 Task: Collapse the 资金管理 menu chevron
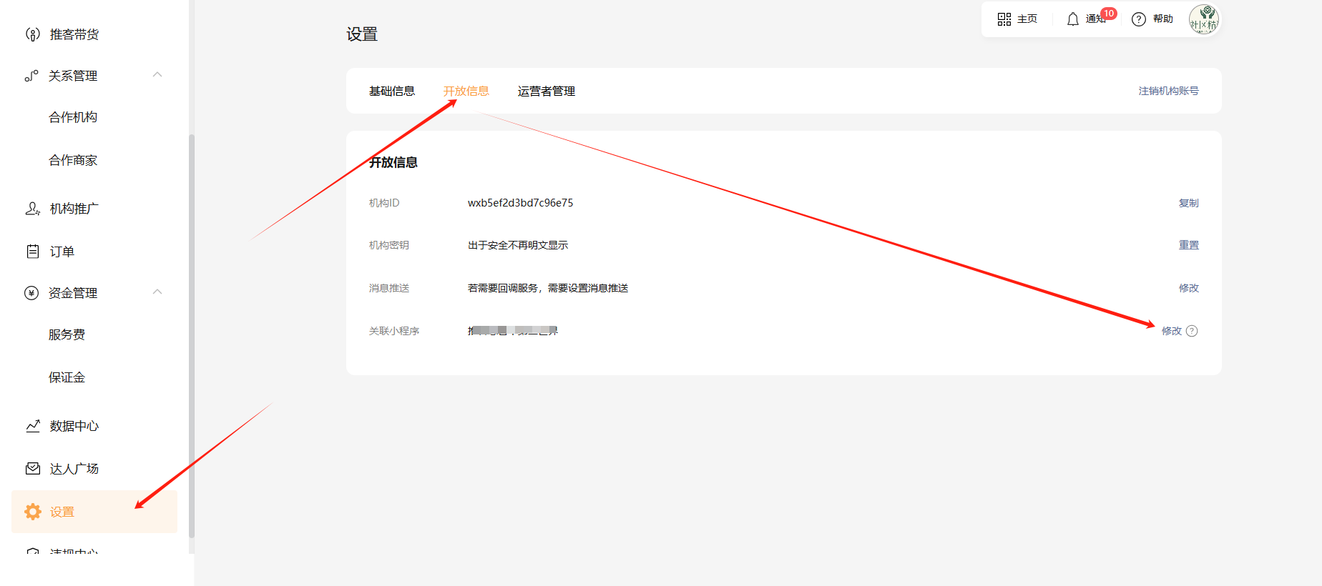[157, 292]
